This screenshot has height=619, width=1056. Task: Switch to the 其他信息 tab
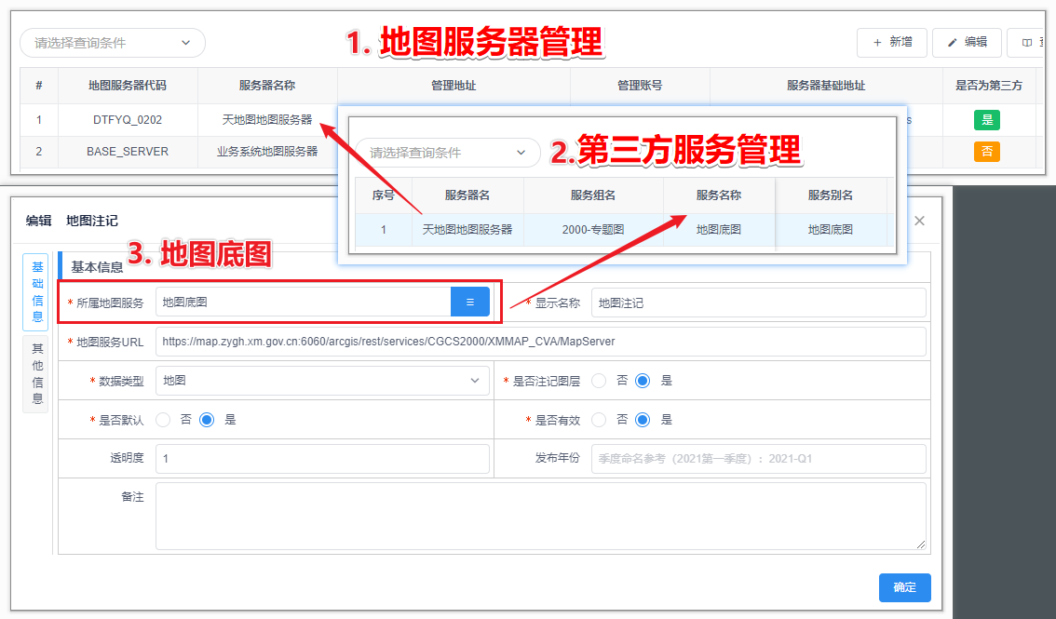36,373
